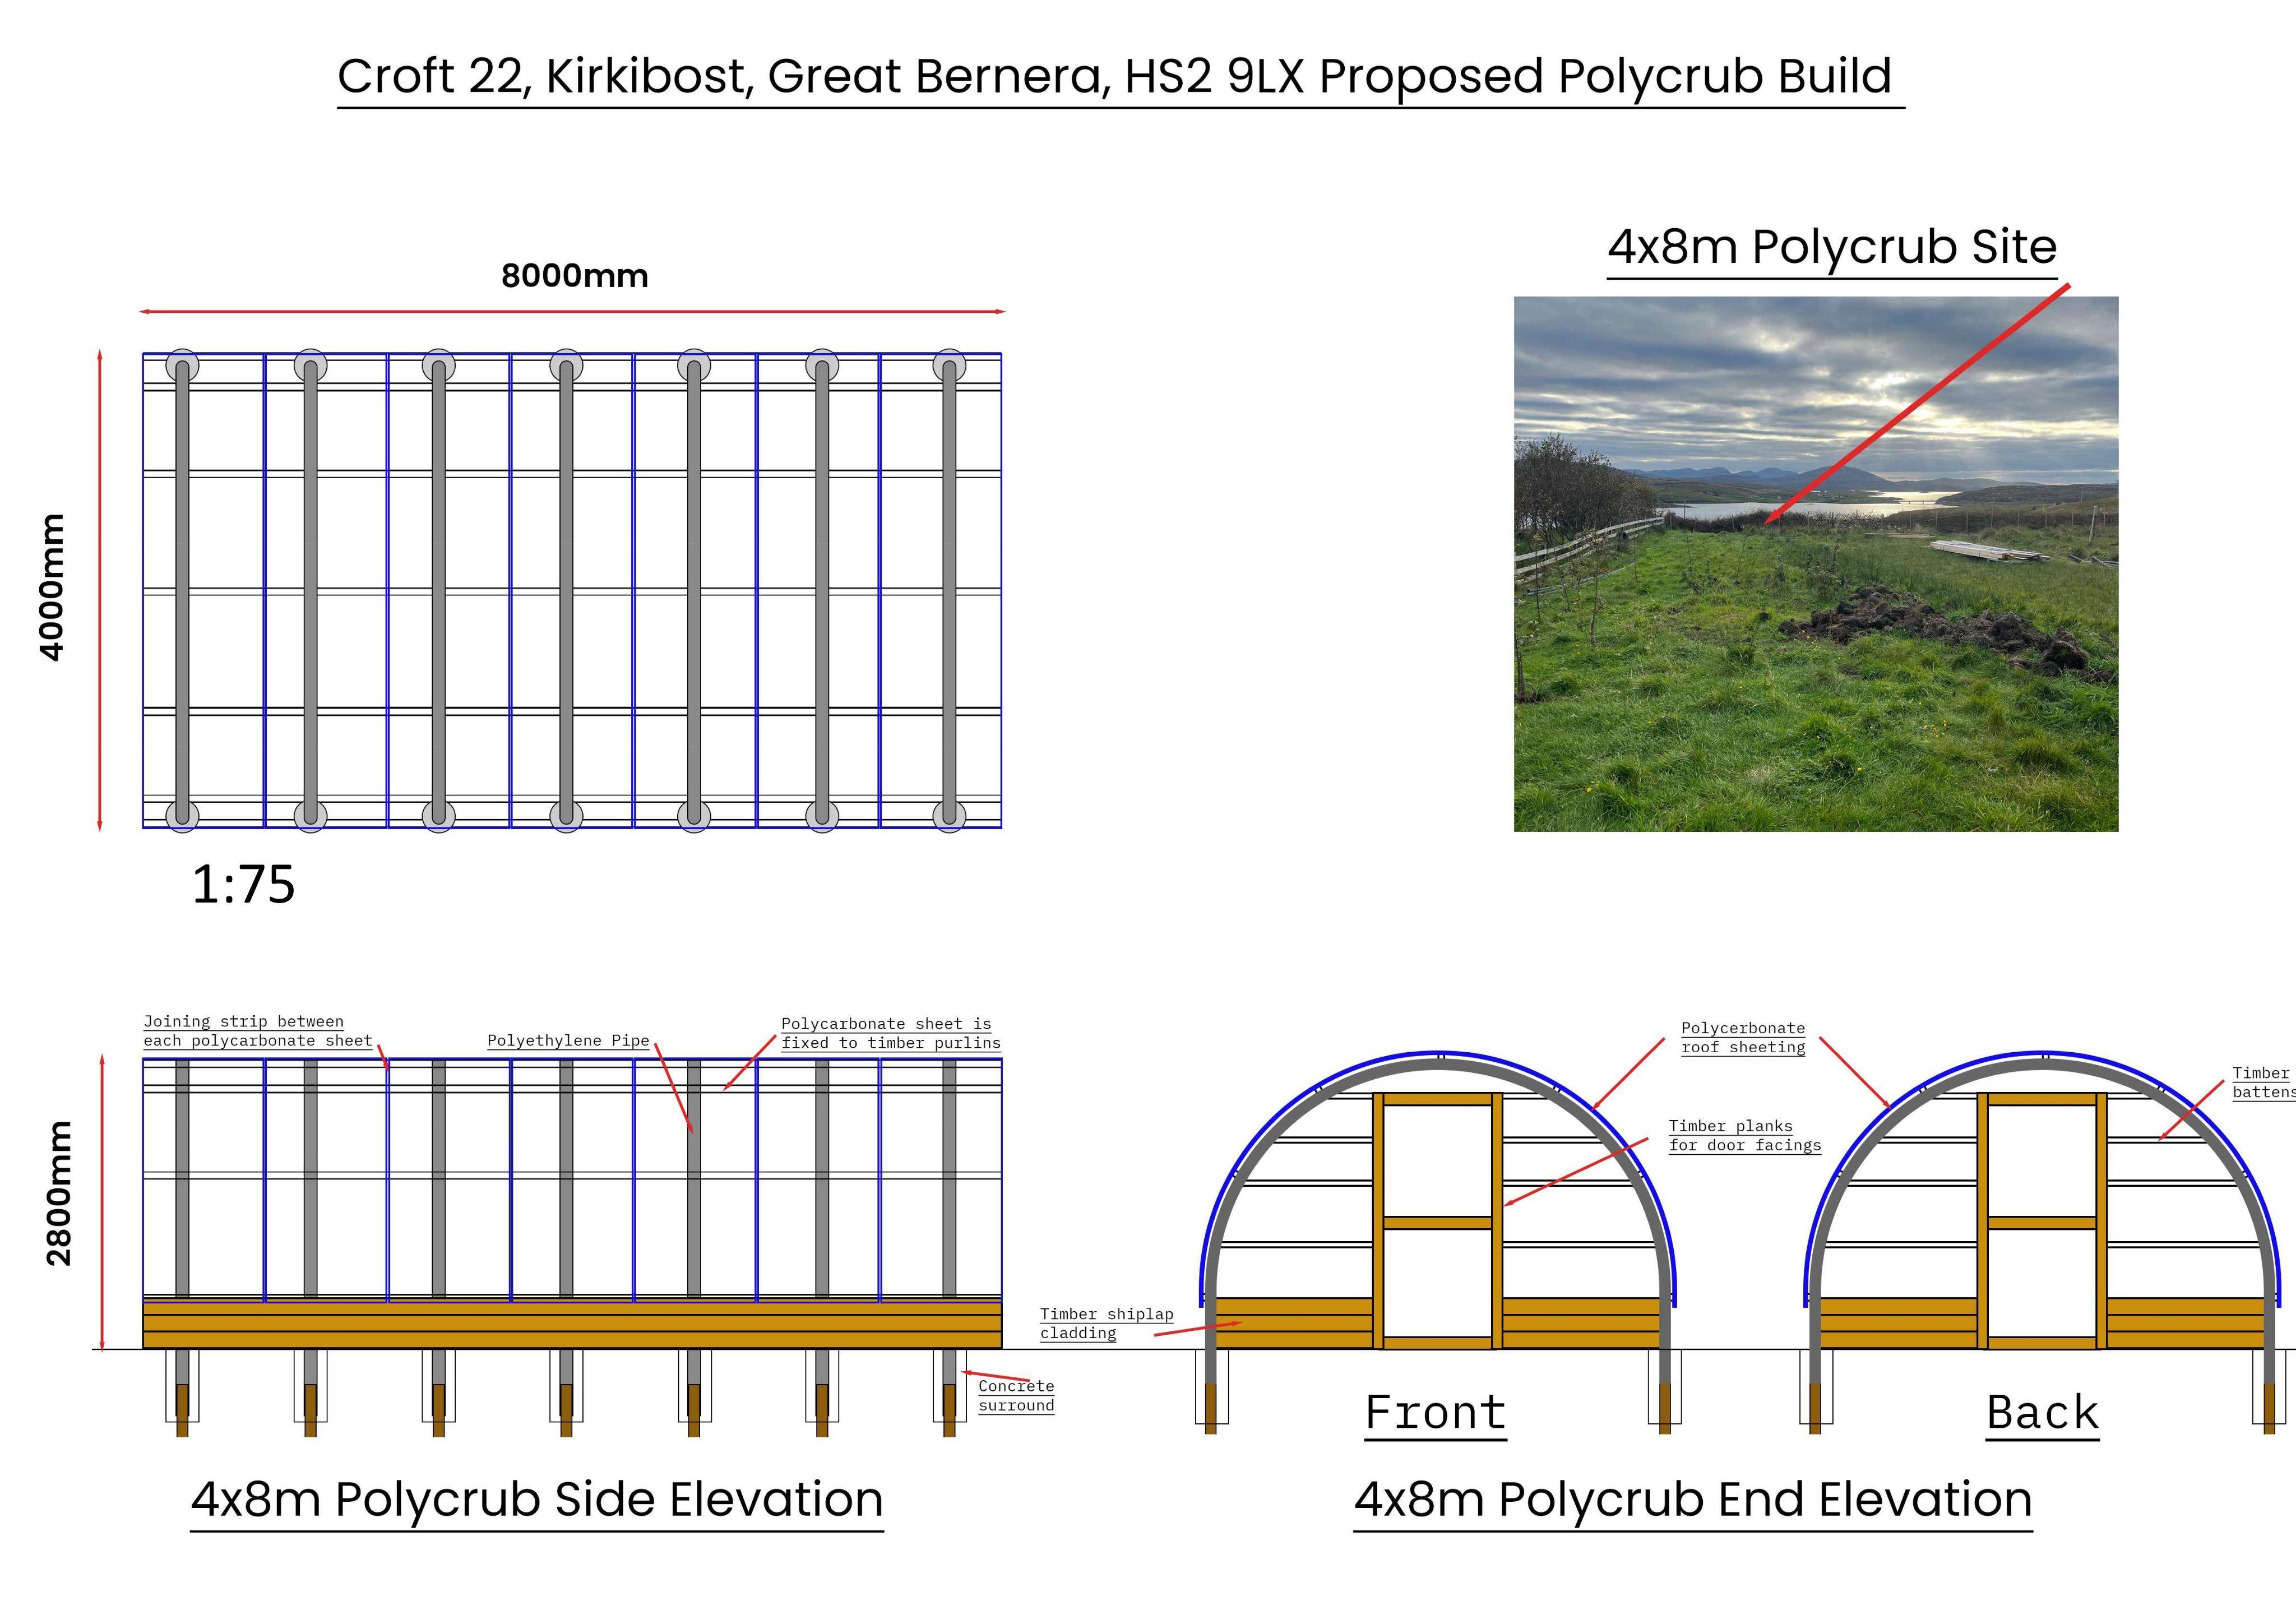Click the plan view drawing of hoops
Viewport: 2296px width, 1624px height.
[x=572, y=590]
